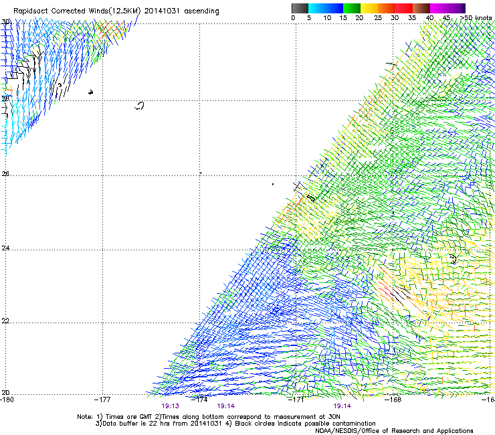Click longitude label '-177' on the bottom axis
Viewport: 495px width, 435px height.
pos(102,400)
